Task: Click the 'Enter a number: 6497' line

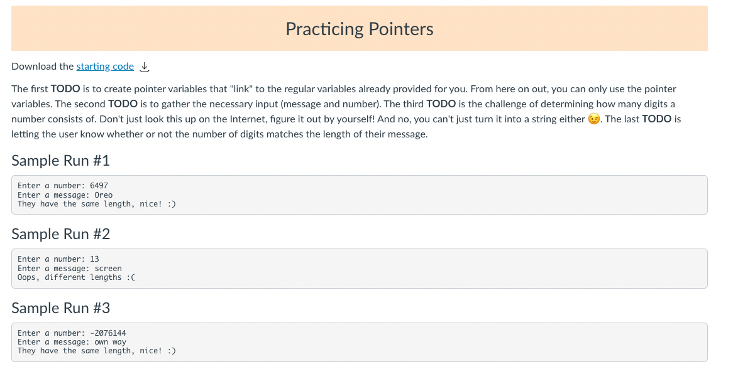Action: [x=63, y=186]
